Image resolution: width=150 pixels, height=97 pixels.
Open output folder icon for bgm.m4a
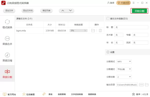[93, 31]
